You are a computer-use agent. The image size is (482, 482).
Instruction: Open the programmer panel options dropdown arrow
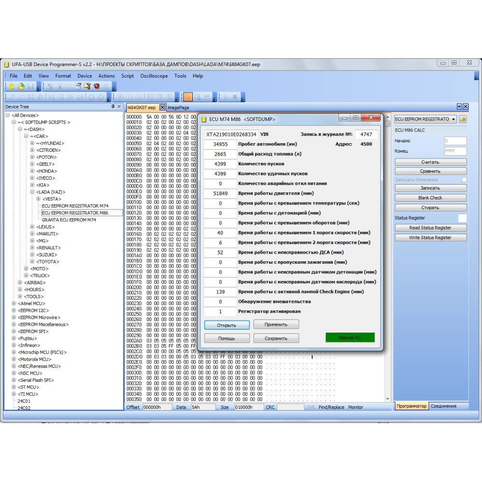pyautogui.click(x=459, y=107)
